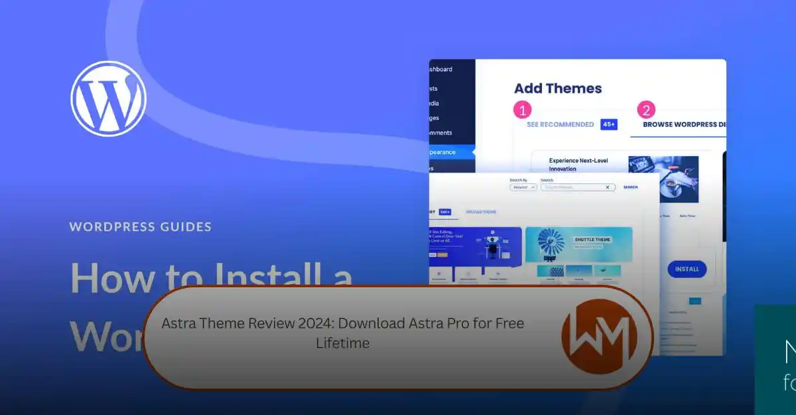The width and height of the screenshot is (796, 415).
Task: Click the windmill image on Shuttle Theme
Action: point(551,244)
